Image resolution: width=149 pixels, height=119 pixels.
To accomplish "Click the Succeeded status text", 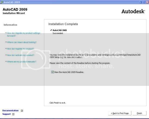I will click(58, 33).
